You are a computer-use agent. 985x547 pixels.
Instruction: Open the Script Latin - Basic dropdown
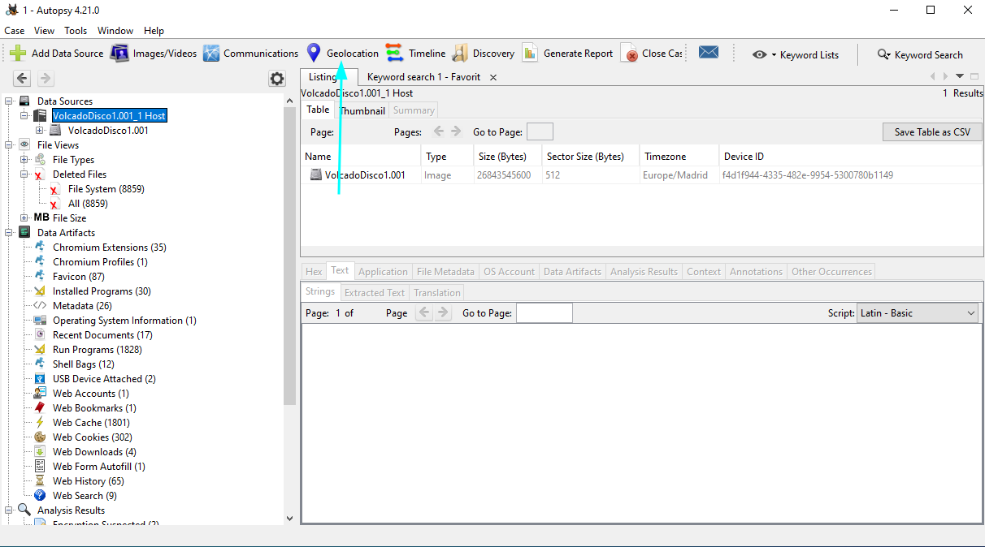click(x=918, y=313)
